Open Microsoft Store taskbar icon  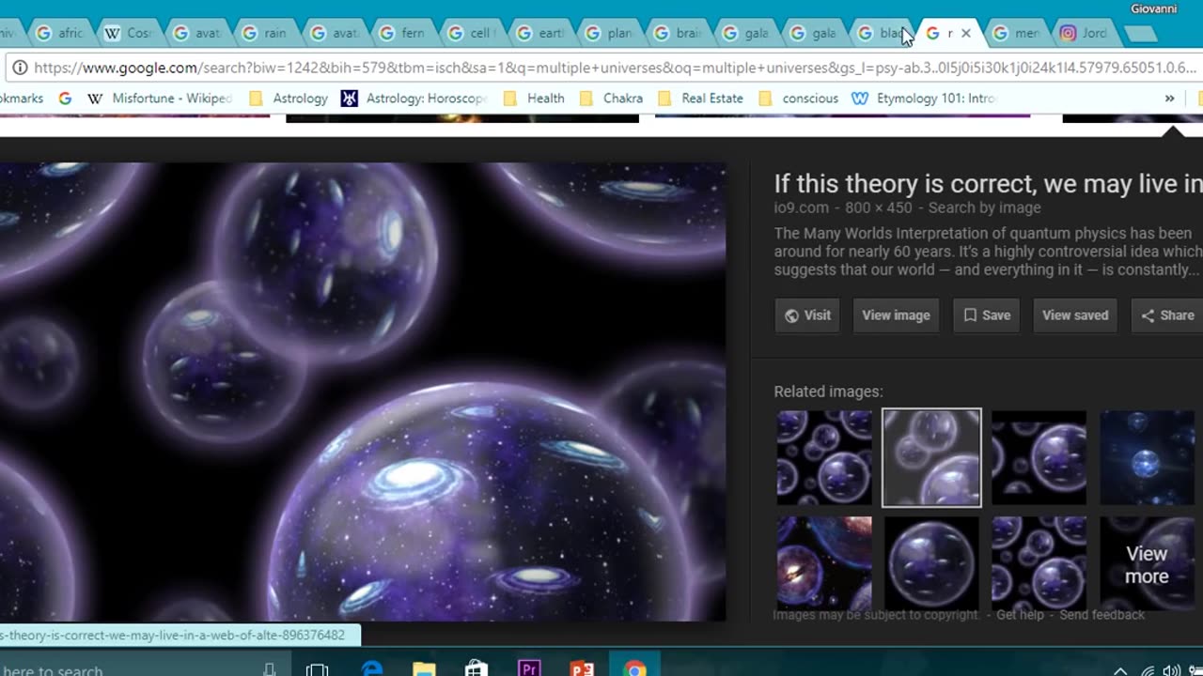click(477, 669)
